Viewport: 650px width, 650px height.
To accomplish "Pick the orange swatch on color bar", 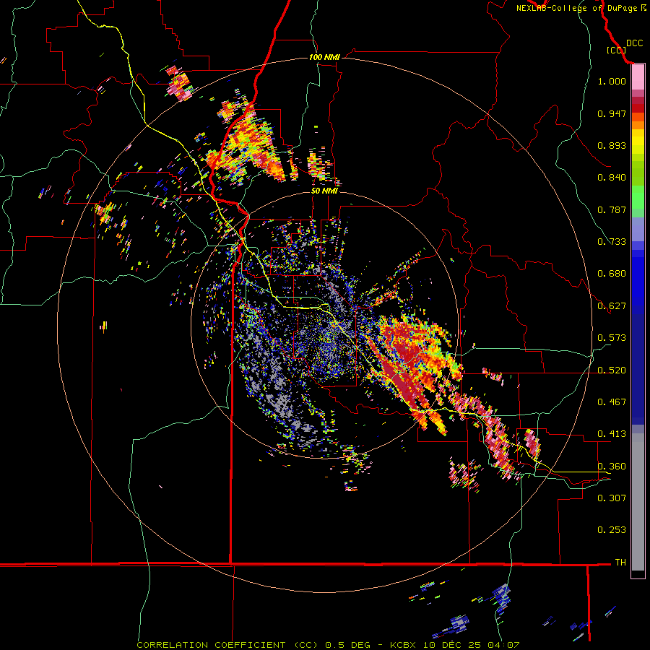I will pyautogui.click(x=638, y=125).
